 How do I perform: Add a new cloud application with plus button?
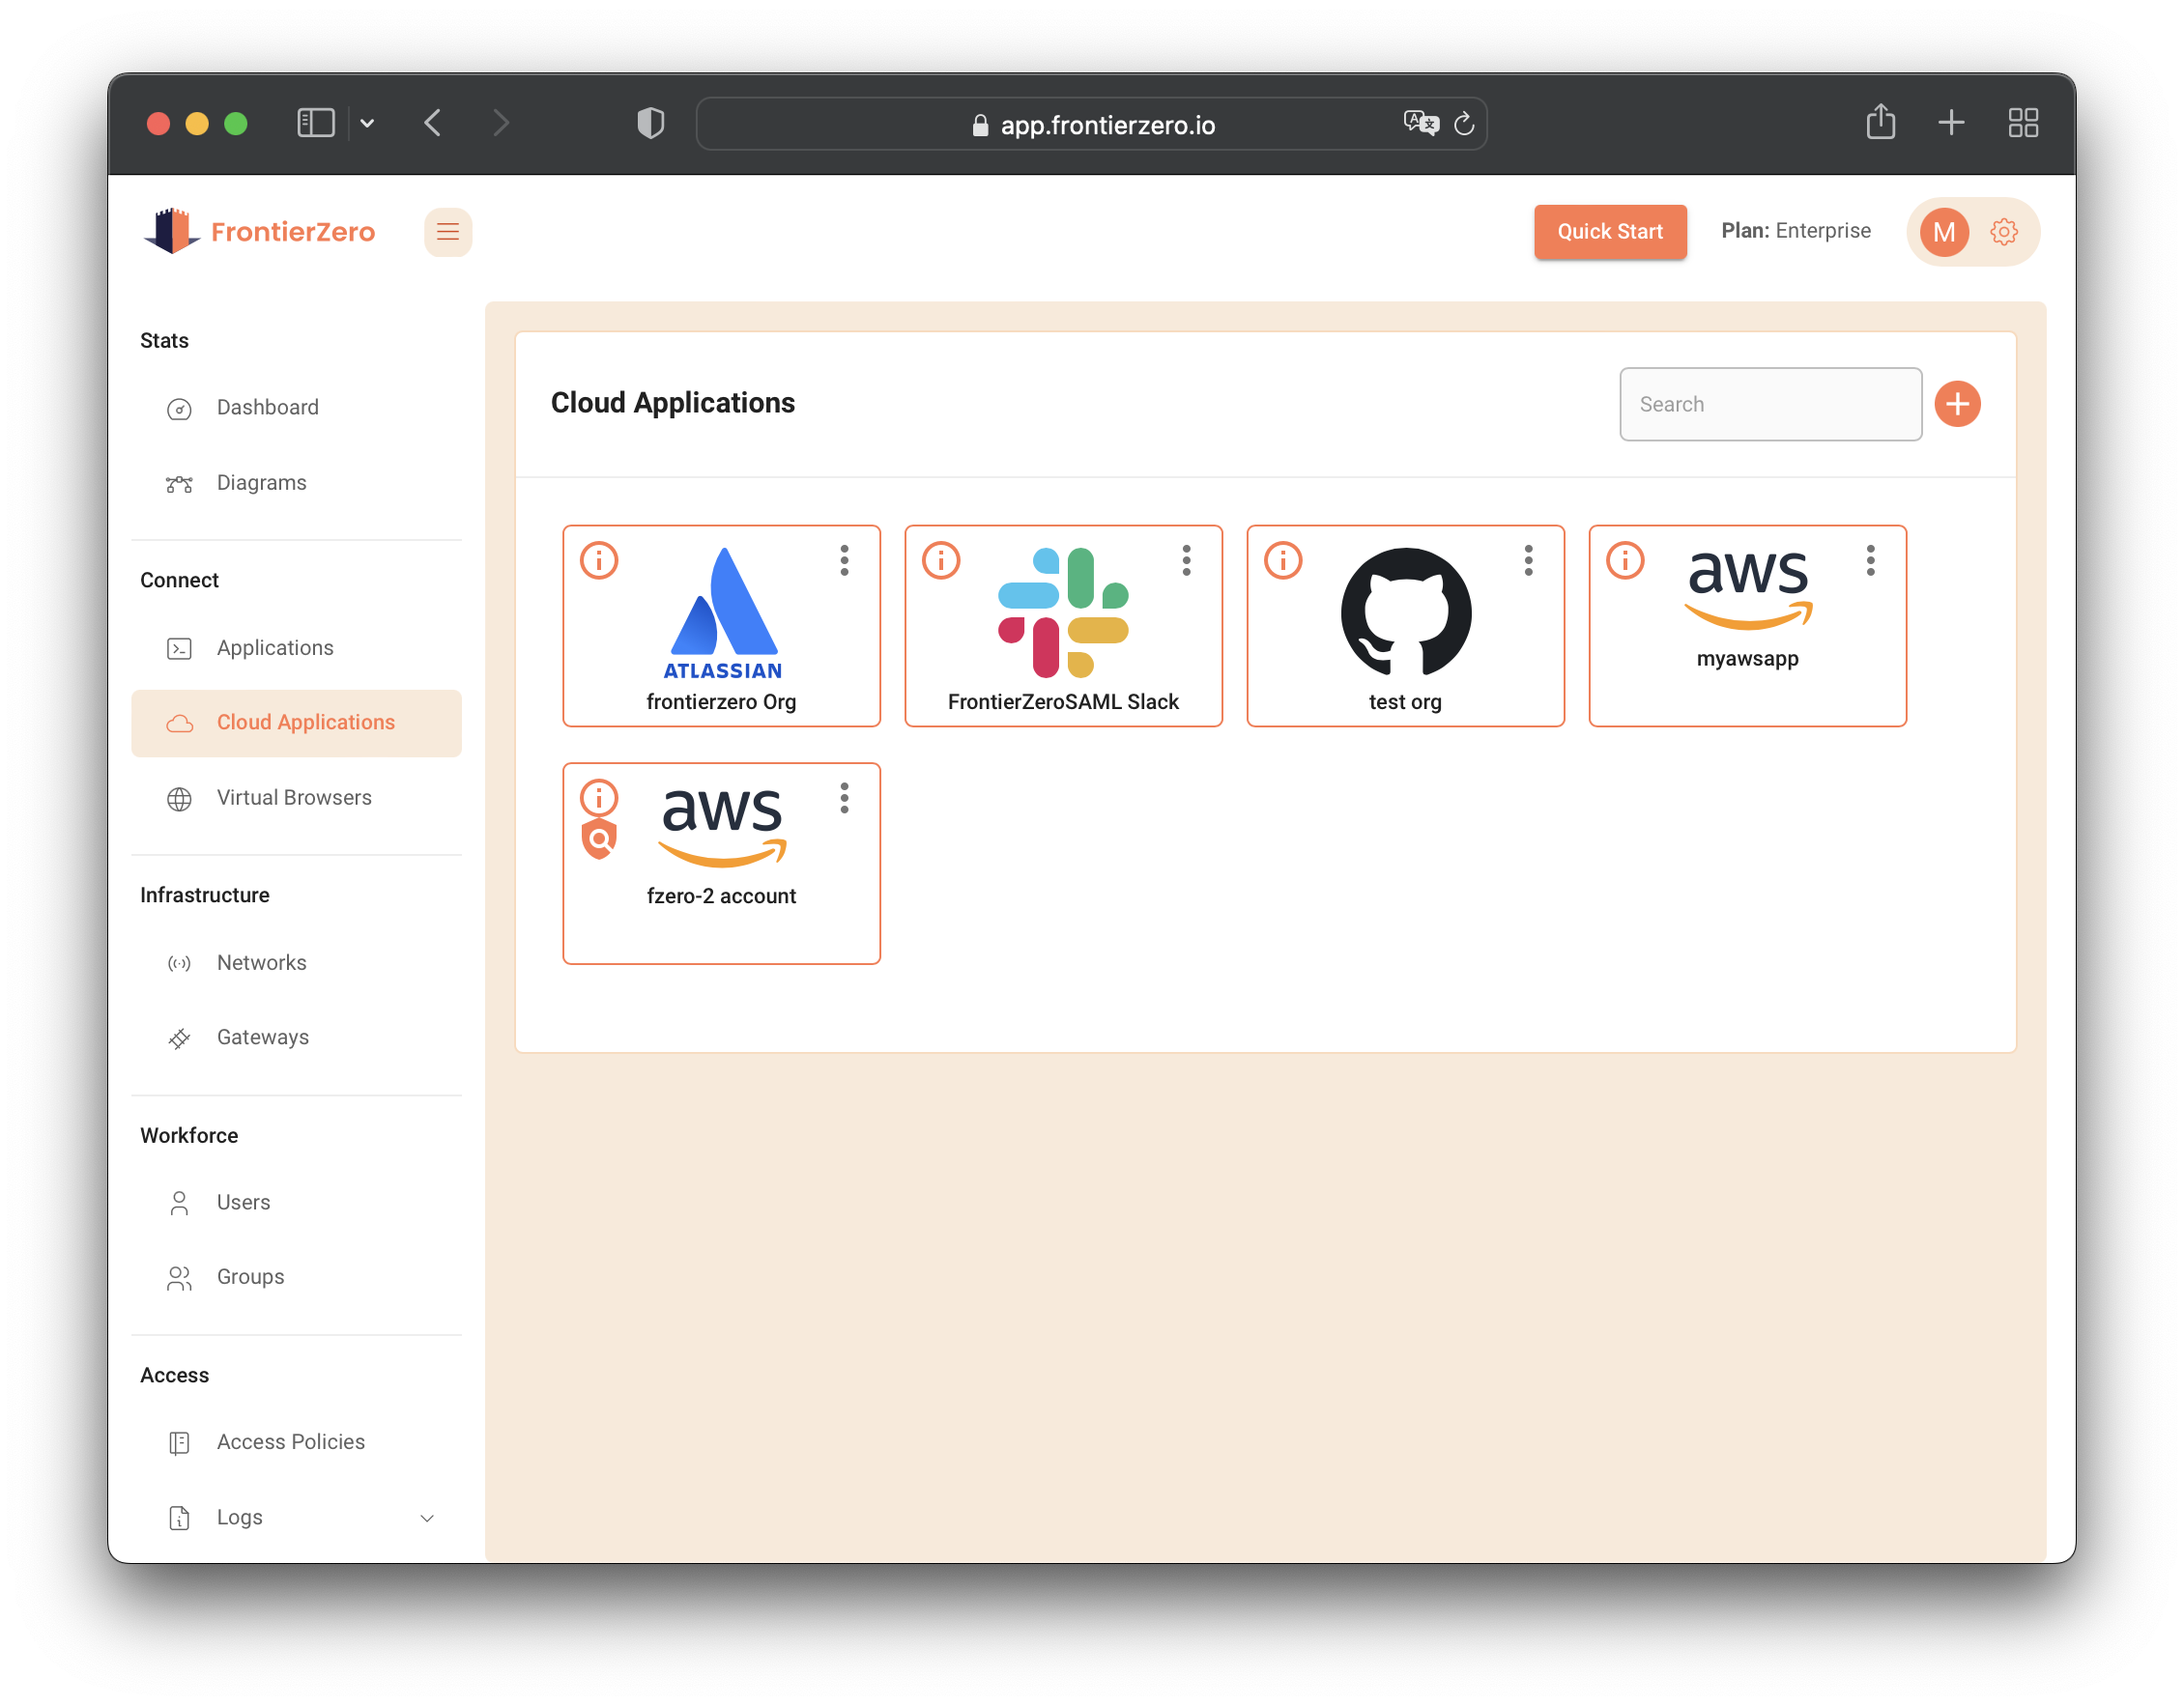[x=1958, y=404]
